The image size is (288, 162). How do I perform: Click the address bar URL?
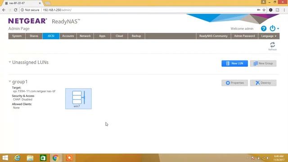point(57,10)
